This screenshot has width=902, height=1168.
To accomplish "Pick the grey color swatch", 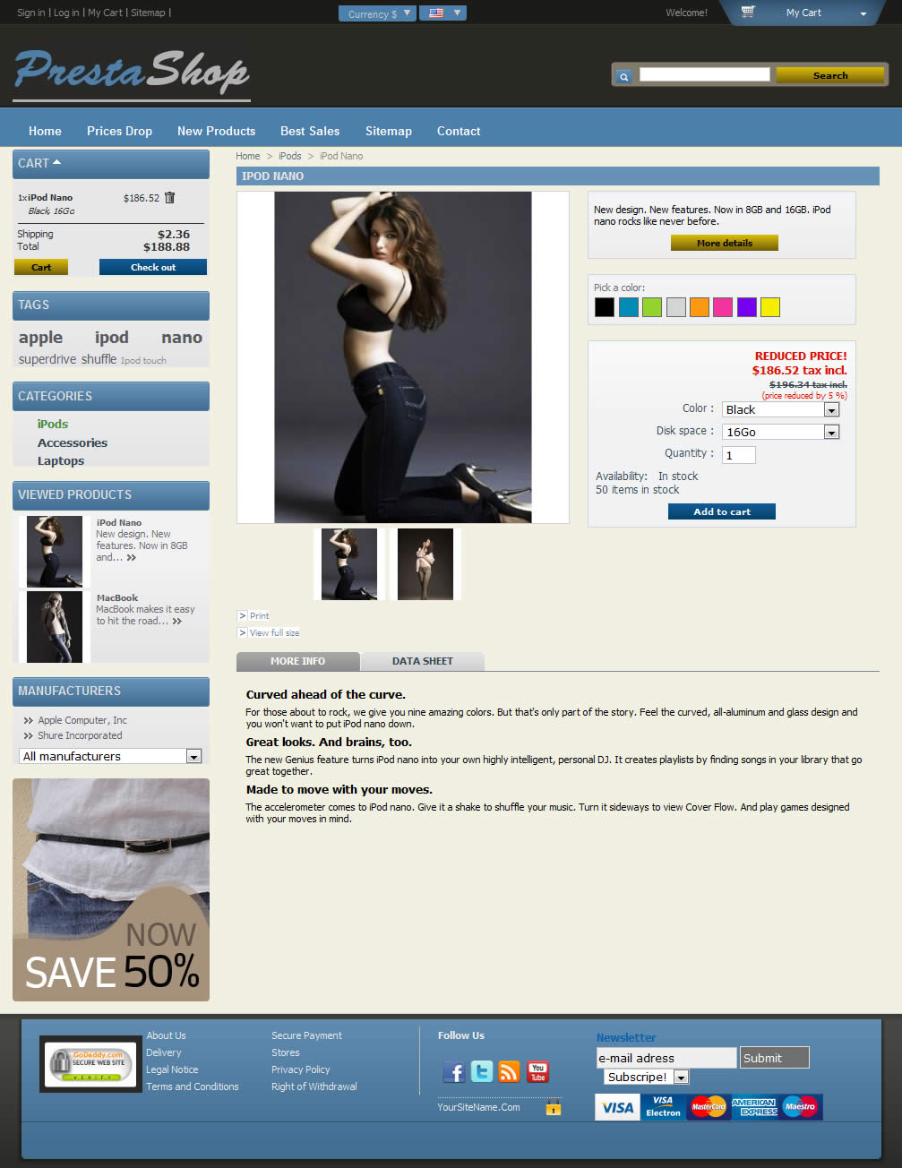I will (676, 307).
